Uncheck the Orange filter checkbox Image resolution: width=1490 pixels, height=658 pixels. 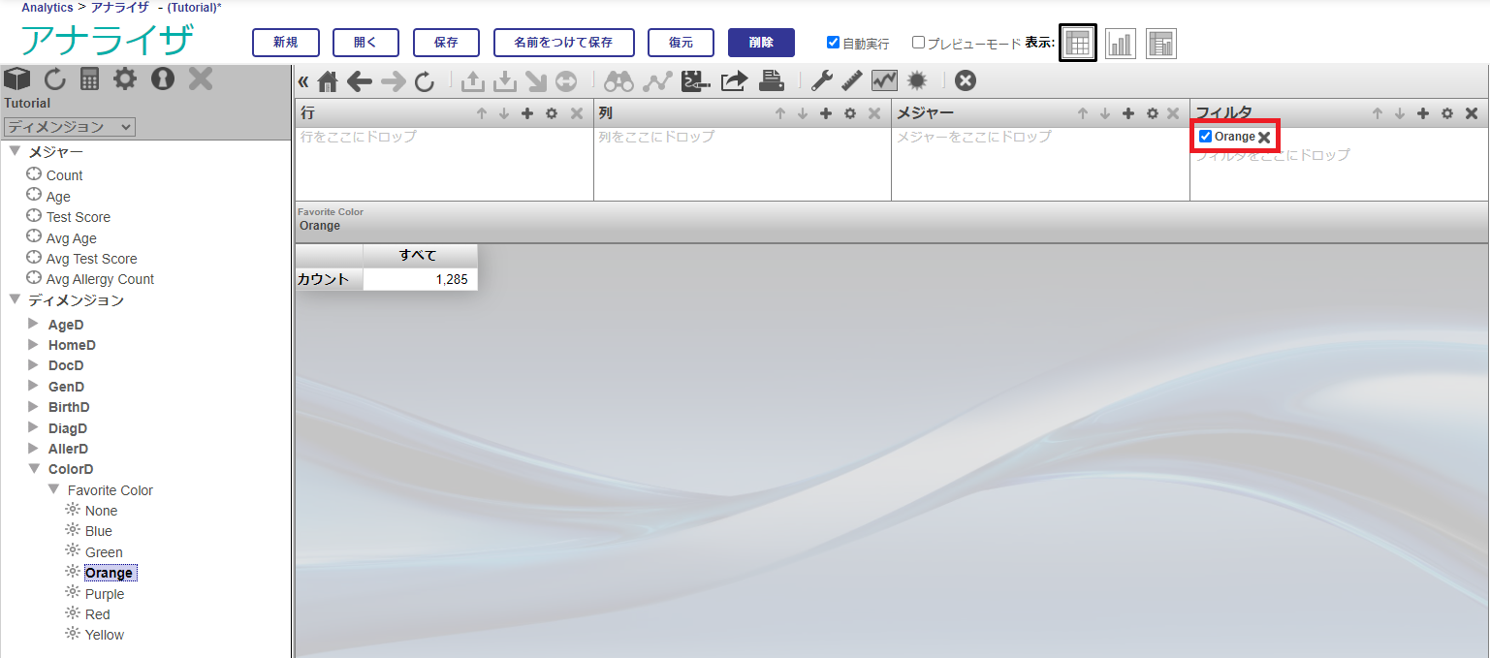pyautogui.click(x=1205, y=137)
